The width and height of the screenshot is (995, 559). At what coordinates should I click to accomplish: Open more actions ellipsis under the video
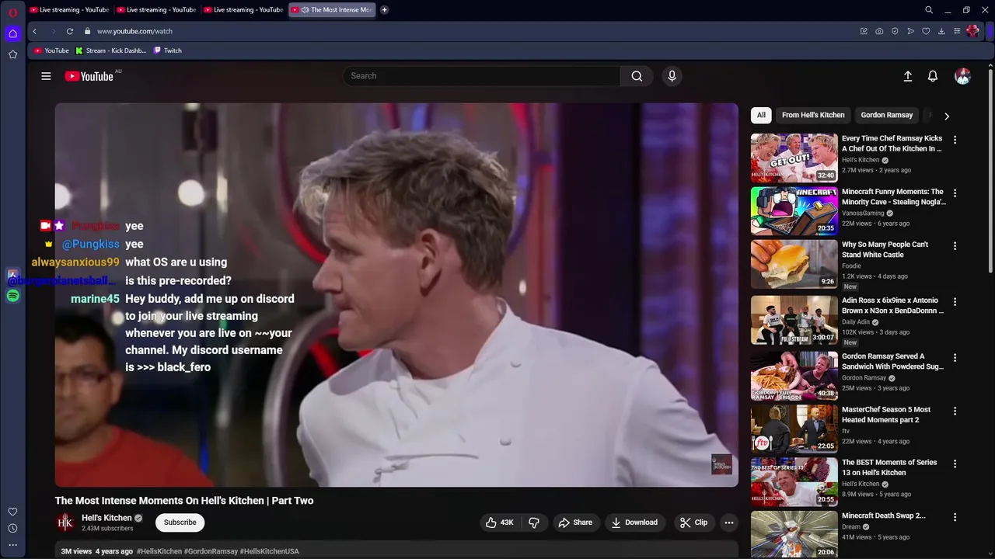click(729, 523)
